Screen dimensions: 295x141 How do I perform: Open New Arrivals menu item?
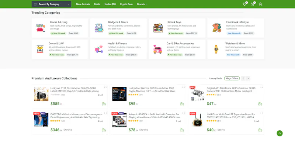pos(83,4)
